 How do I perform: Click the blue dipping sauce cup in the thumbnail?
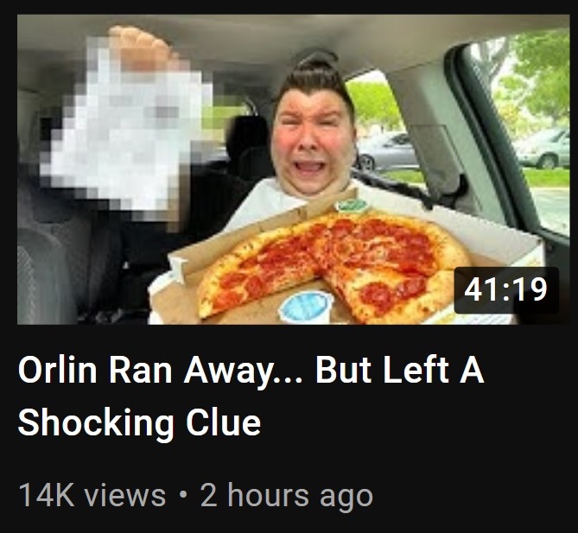tap(306, 307)
